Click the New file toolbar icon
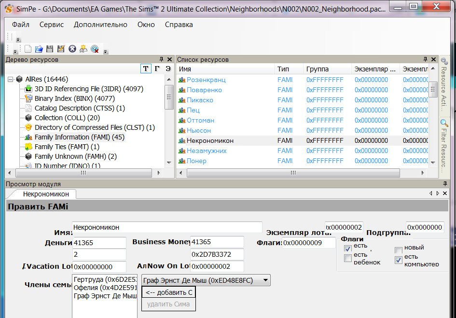The image size is (456, 318). (28, 49)
